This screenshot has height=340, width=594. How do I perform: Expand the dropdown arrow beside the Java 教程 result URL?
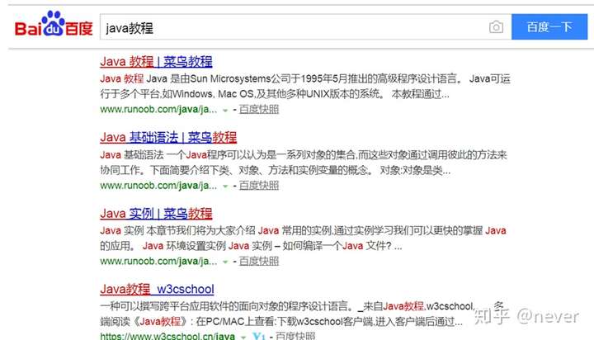pos(225,111)
